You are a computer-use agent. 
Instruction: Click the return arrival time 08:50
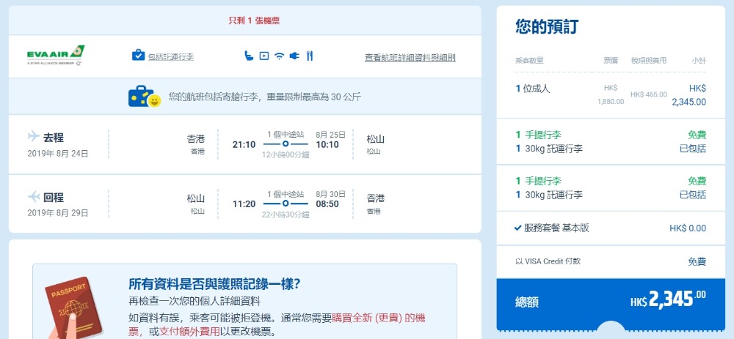[327, 204]
